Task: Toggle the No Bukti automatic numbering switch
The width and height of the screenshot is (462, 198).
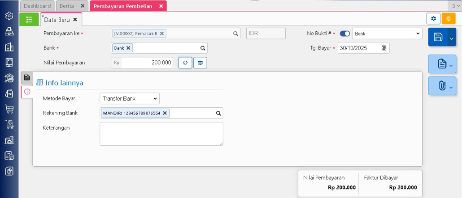Action: point(345,34)
